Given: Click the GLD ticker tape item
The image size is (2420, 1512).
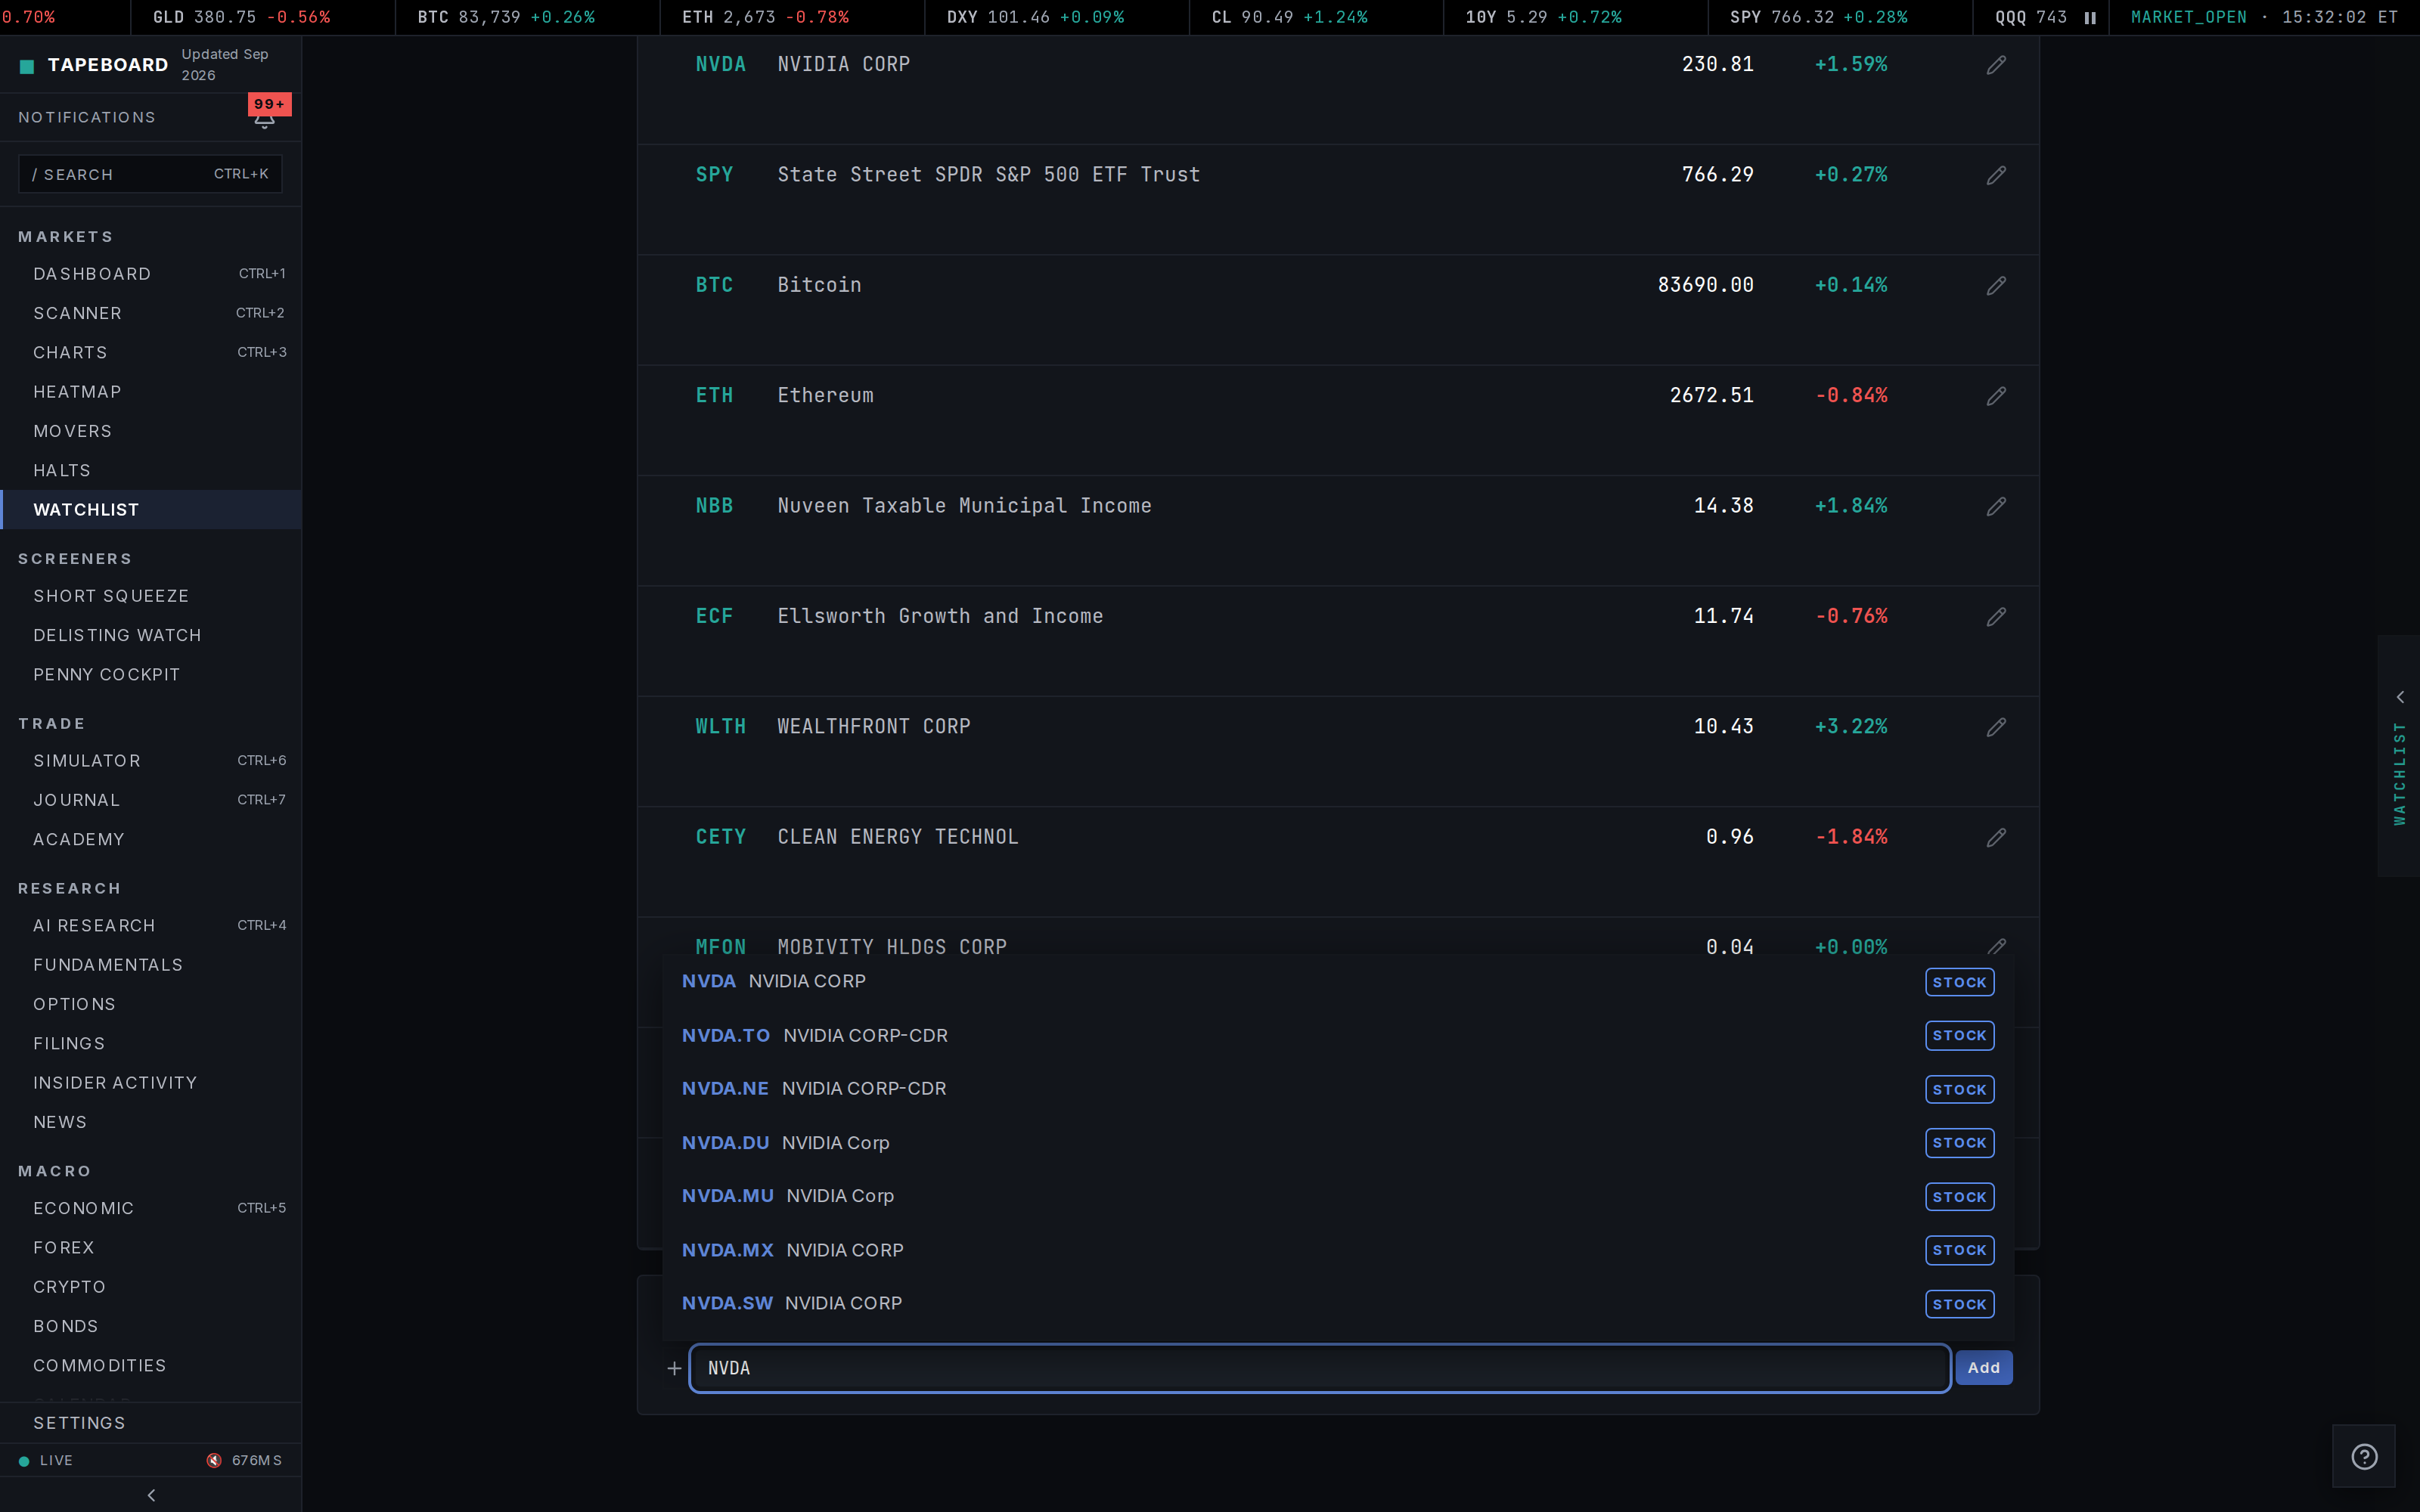Looking at the screenshot, I should [x=241, y=18].
